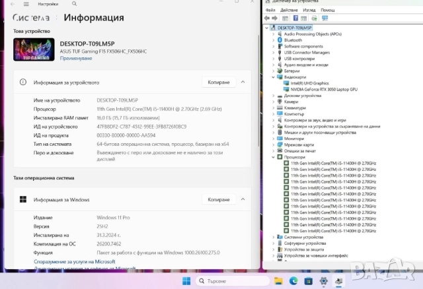Click the search icon in Settings header
Screen dimensions: 423x289
coord(71,4)
